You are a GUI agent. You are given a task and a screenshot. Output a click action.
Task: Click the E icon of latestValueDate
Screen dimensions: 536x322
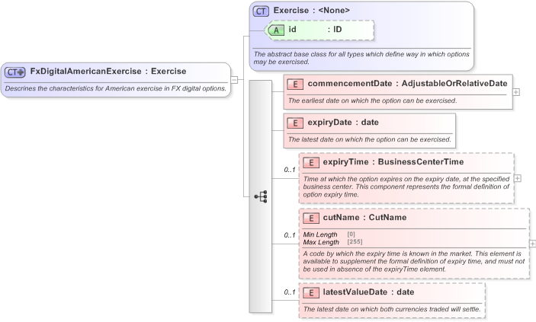click(x=311, y=292)
